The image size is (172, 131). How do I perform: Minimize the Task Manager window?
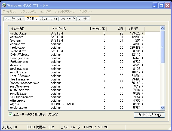click(x=155, y=5)
